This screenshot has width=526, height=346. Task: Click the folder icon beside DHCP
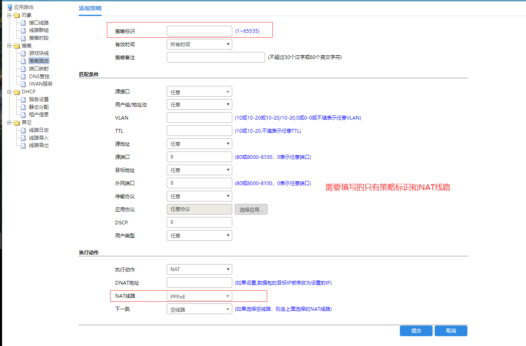click(17, 92)
